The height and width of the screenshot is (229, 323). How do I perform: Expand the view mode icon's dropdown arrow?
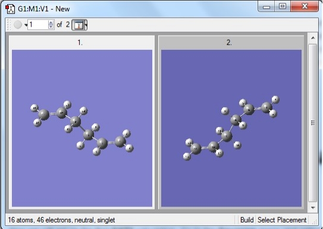tap(86, 25)
